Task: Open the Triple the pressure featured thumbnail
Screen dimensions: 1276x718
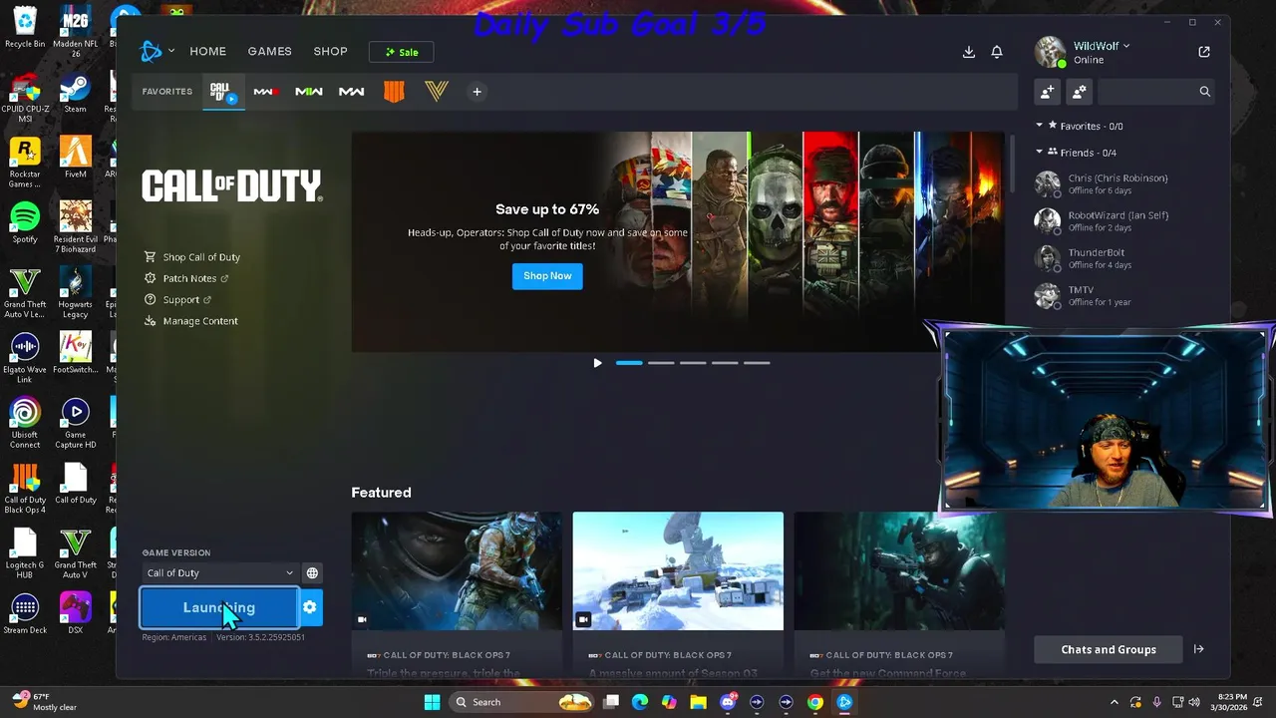Action: pyautogui.click(x=457, y=571)
